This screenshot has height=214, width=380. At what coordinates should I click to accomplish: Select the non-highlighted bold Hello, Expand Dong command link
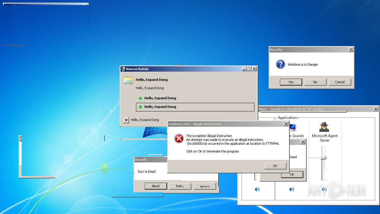[195, 98]
